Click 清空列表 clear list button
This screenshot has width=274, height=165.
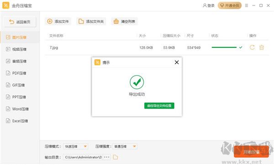pos(124,21)
